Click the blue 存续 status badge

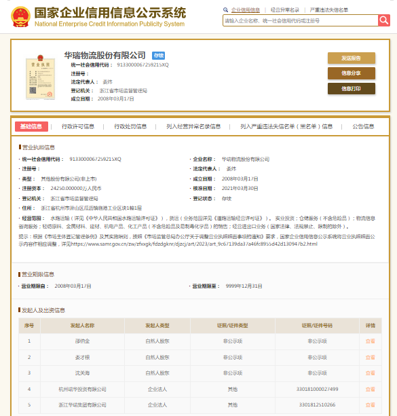click(x=158, y=56)
